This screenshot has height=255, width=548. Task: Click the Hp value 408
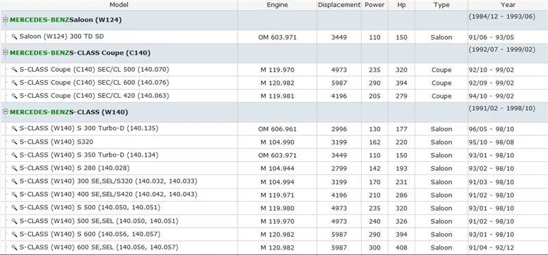(x=401, y=247)
